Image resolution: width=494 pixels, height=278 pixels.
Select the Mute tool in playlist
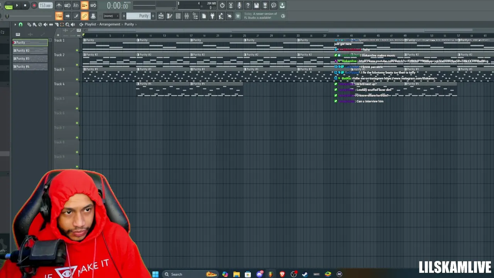click(x=46, y=24)
